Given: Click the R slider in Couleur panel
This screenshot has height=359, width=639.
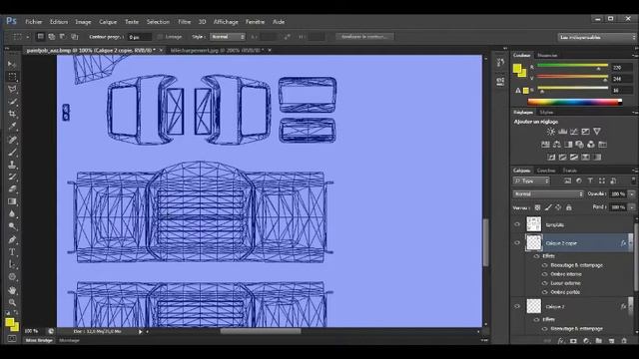Looking at the screenshot, I should 572,66.
